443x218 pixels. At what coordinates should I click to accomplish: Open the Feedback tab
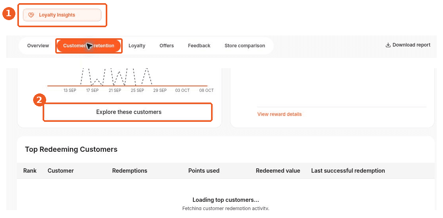coord(199,46)
